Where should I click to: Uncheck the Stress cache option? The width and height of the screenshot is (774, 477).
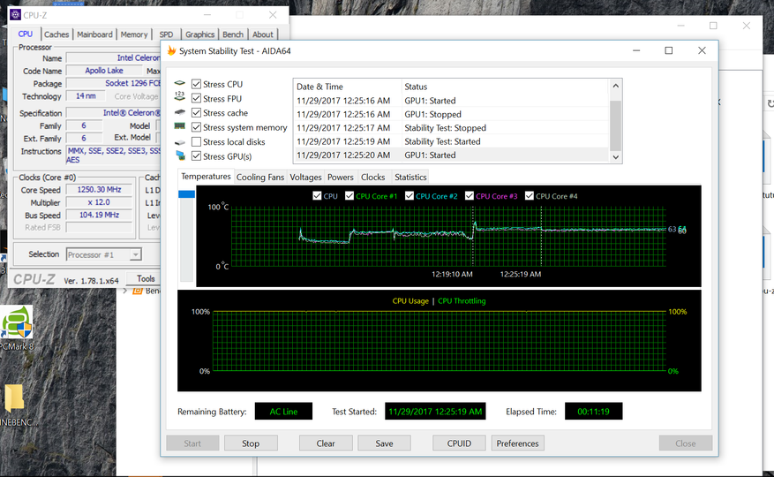coord(196,113)
